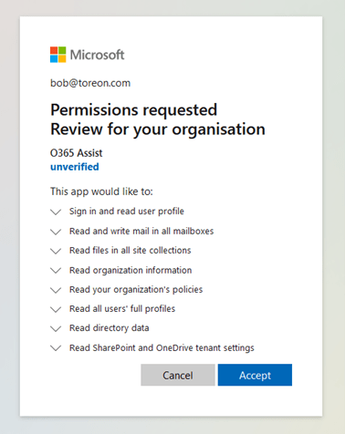345x434 pixels.
Task: Expand 'Read SharePoint and OneDrive tenant settings' chevron
Action: (x=56, y=348)
